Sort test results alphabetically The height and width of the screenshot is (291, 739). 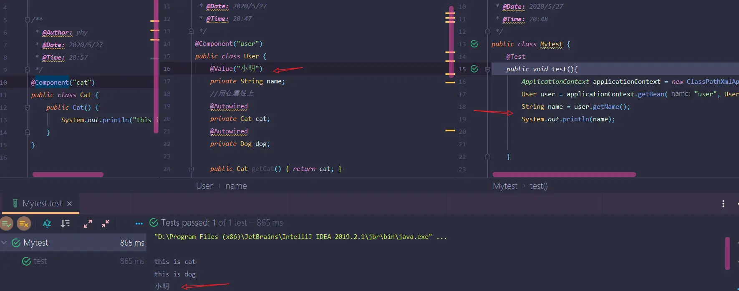tap(47, 224)
